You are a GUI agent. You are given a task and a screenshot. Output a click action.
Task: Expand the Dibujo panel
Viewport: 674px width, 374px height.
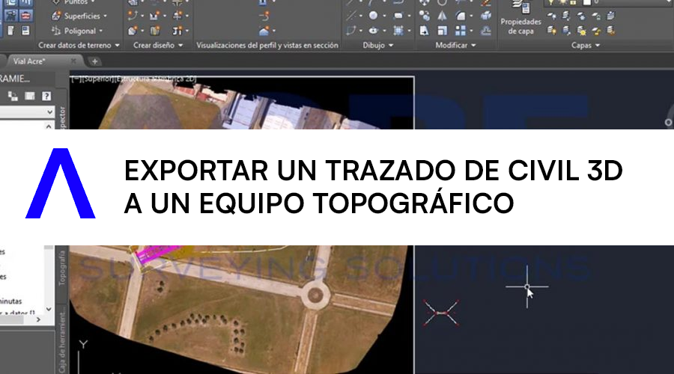point(378,45)
